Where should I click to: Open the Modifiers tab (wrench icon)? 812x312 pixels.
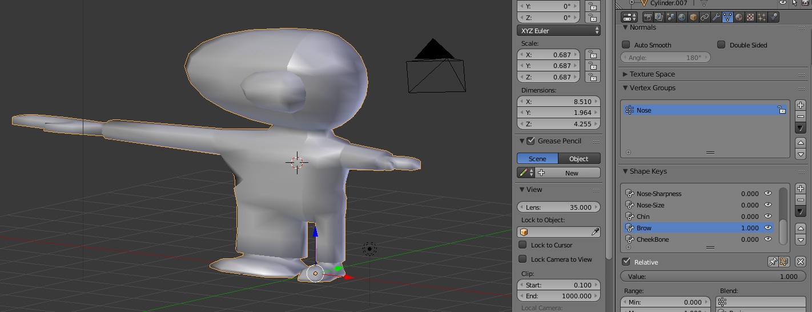pos(716,17)
